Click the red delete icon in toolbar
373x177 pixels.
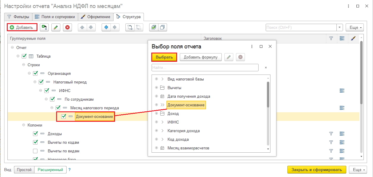(x=67, y=27)
